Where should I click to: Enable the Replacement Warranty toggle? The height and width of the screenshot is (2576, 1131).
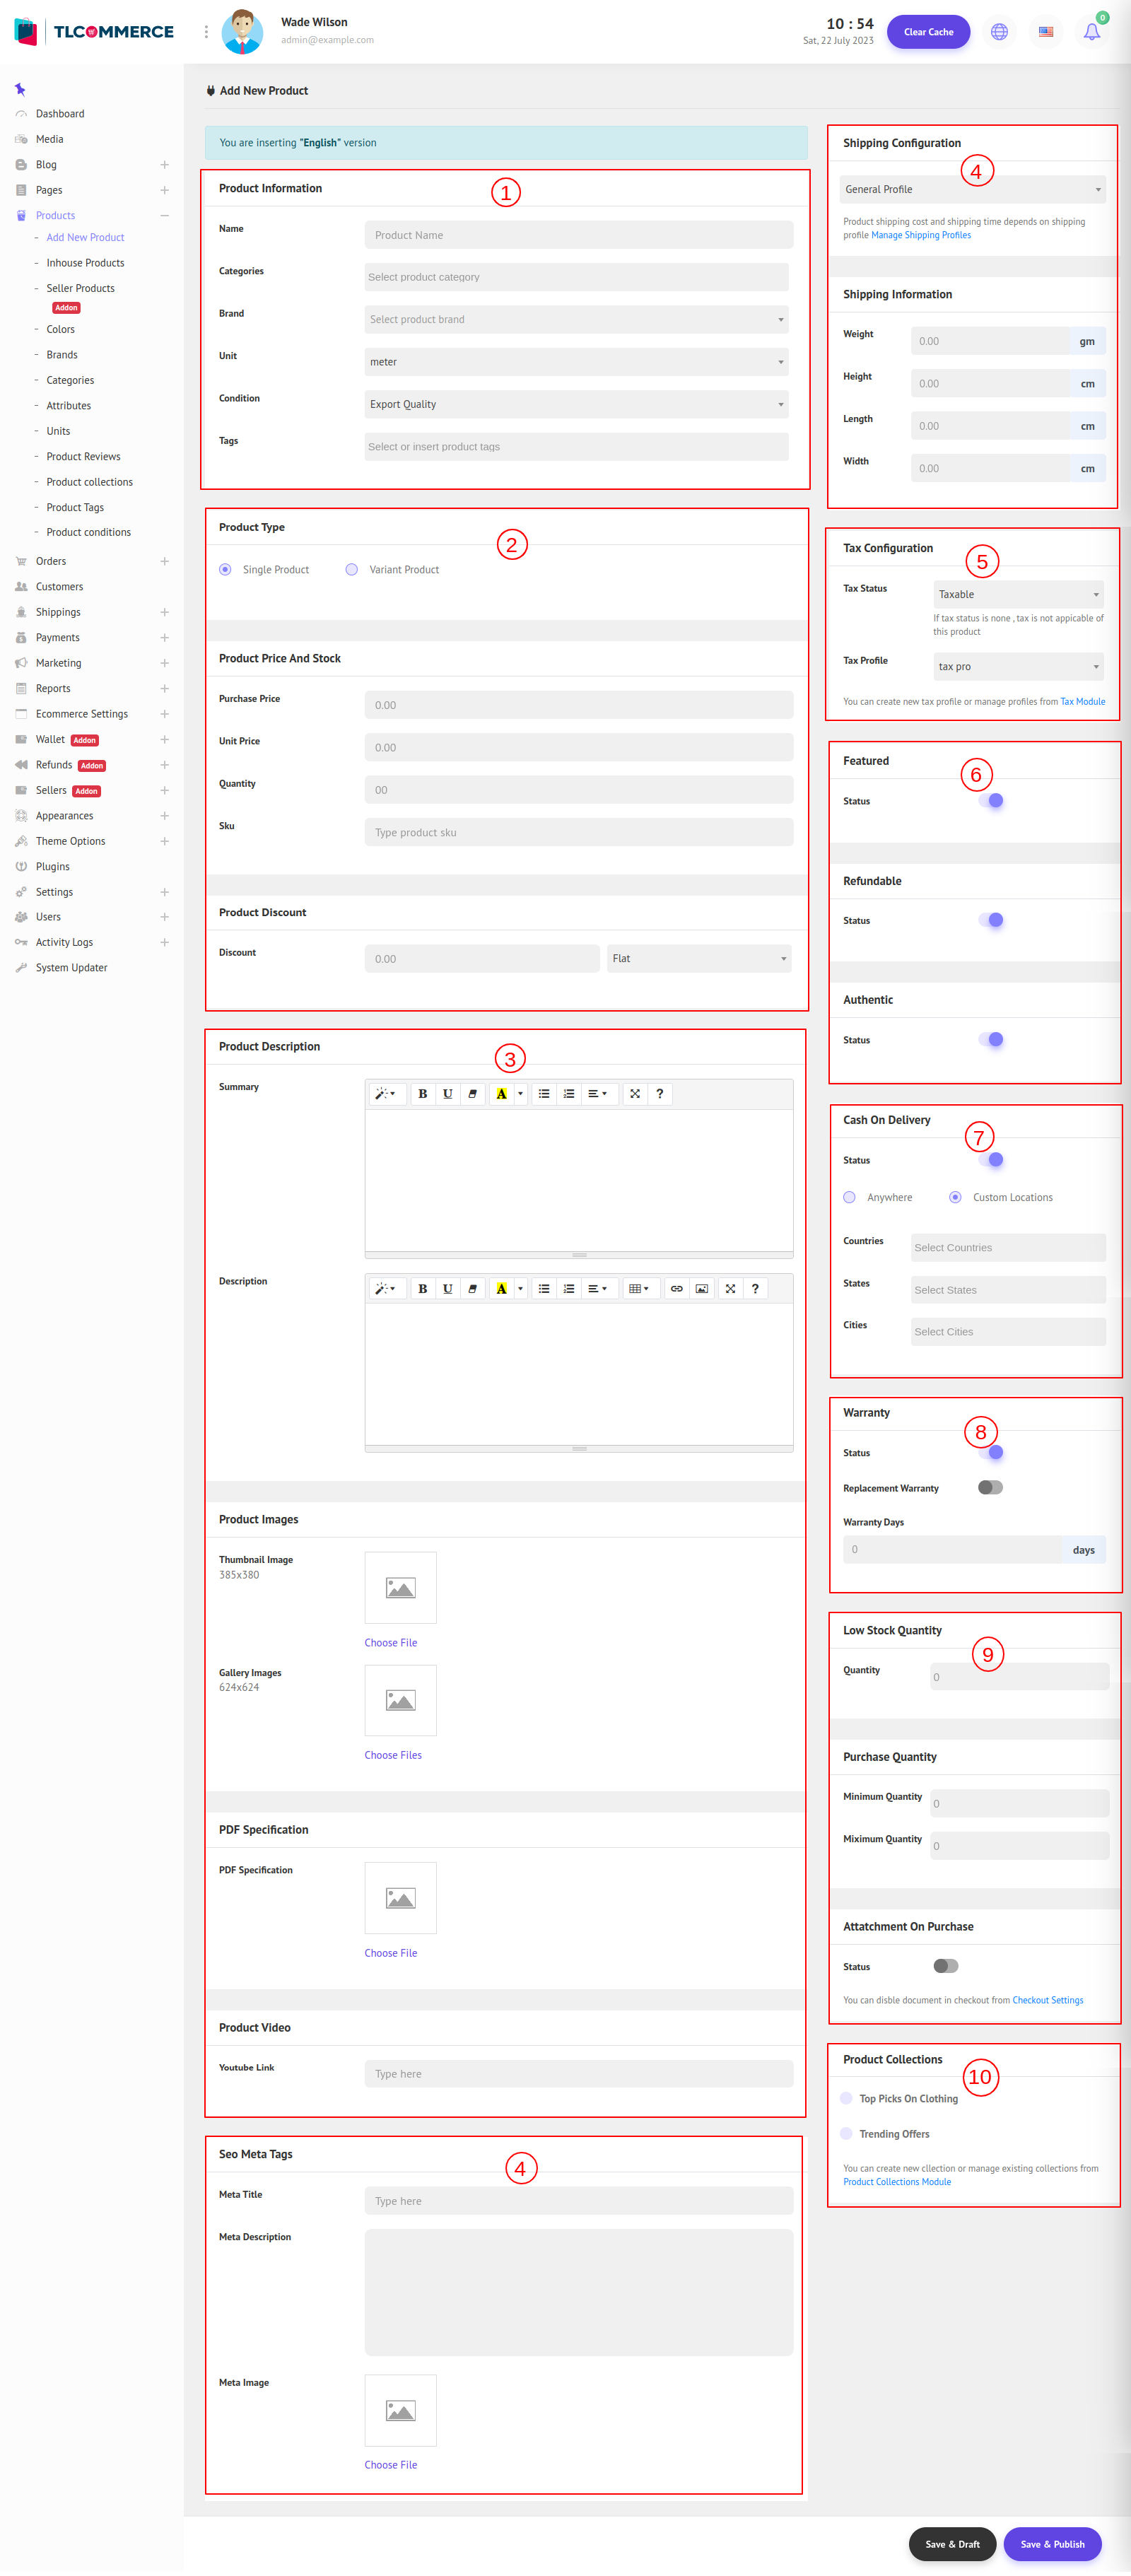click(990, 1487)
